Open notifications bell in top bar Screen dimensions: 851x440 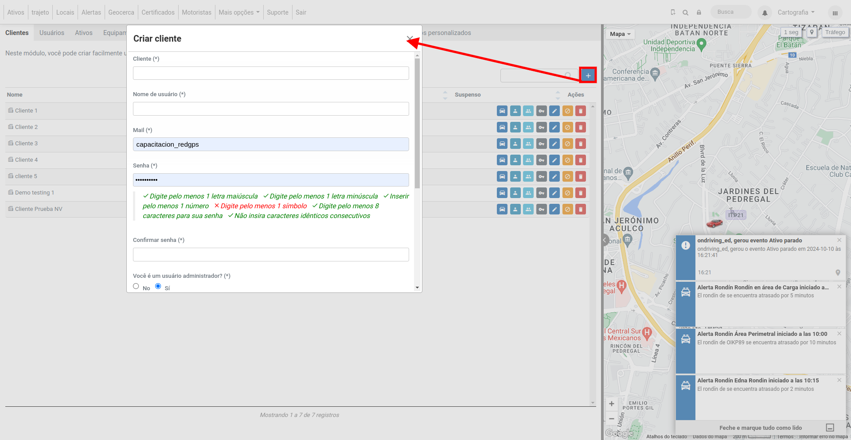(x=765, y=13)
